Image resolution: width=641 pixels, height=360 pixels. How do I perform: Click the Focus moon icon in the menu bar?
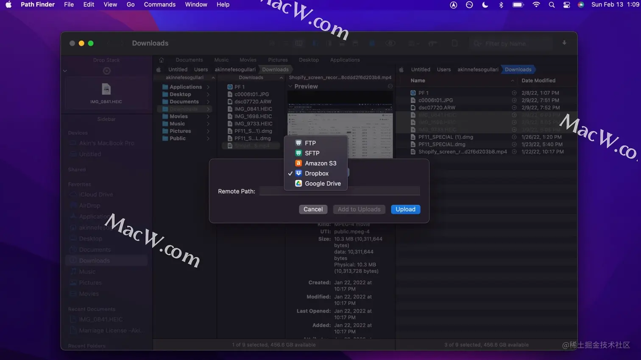point(485,5)
